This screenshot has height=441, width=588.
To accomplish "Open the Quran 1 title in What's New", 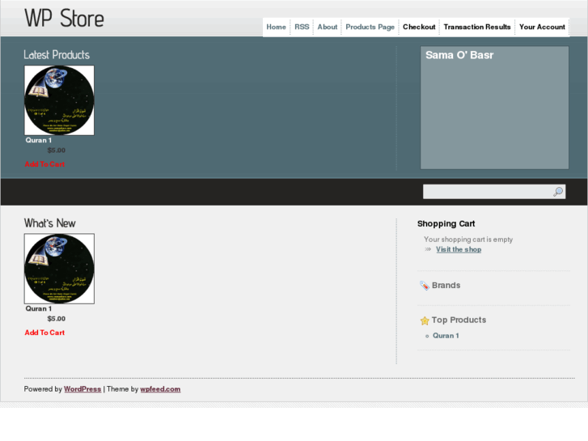I will 39,309.
